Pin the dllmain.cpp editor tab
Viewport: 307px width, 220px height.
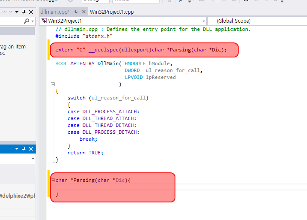point(76,12)
